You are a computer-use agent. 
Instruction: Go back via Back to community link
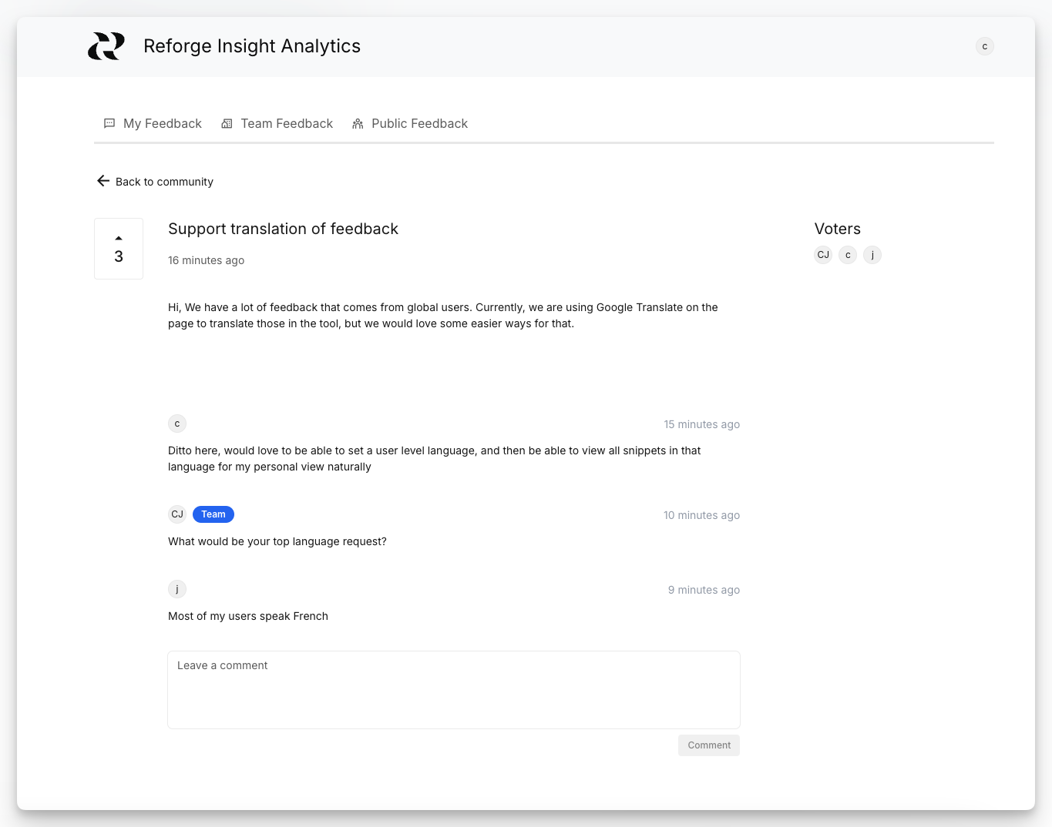tap(155, 182)
